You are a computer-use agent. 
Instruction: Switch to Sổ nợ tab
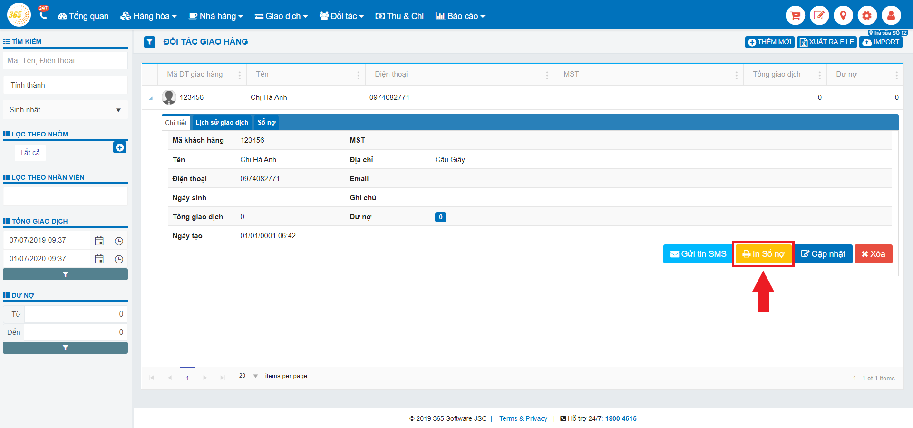[266, 123]
